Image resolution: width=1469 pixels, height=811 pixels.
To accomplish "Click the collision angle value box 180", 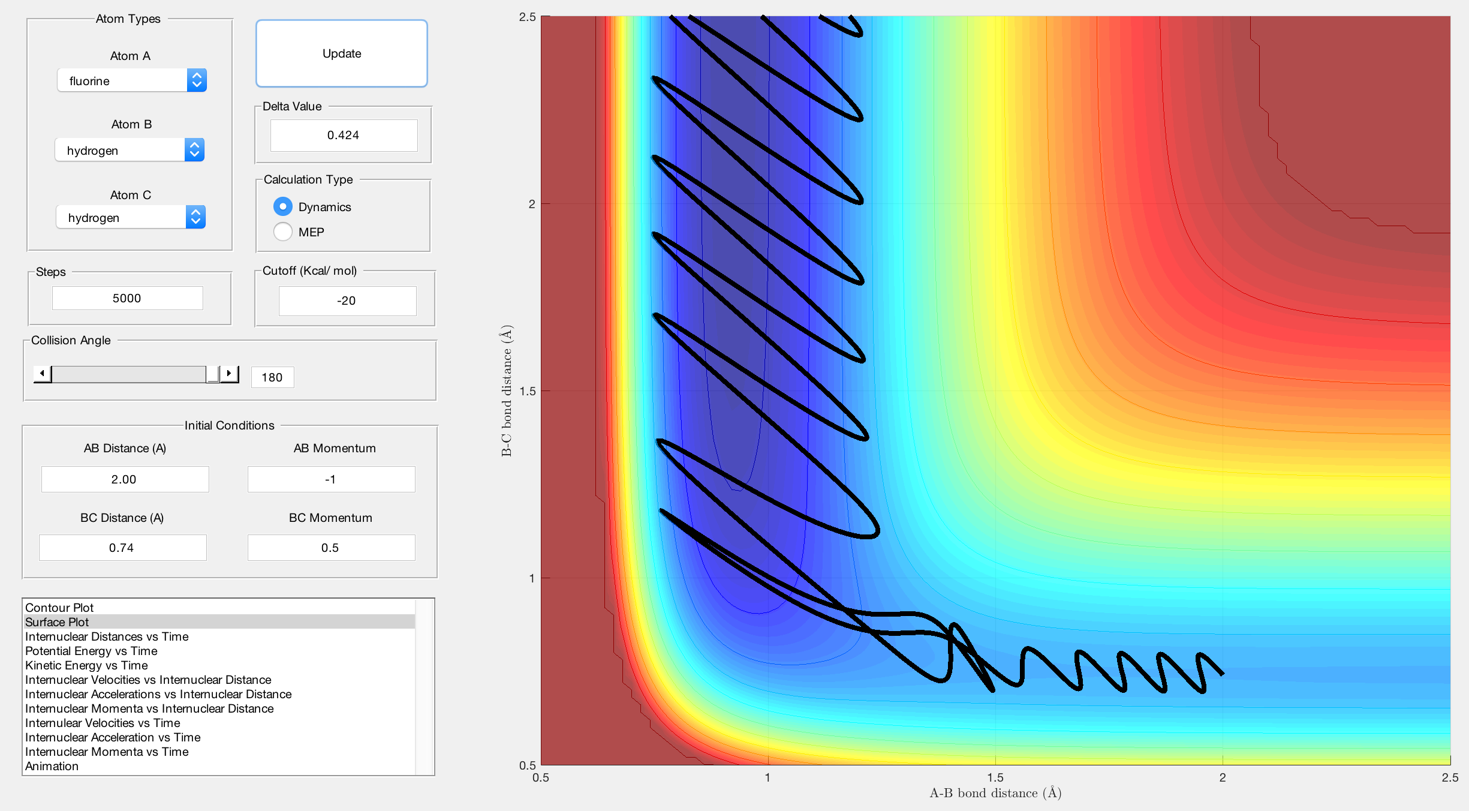I will [272, 377].
